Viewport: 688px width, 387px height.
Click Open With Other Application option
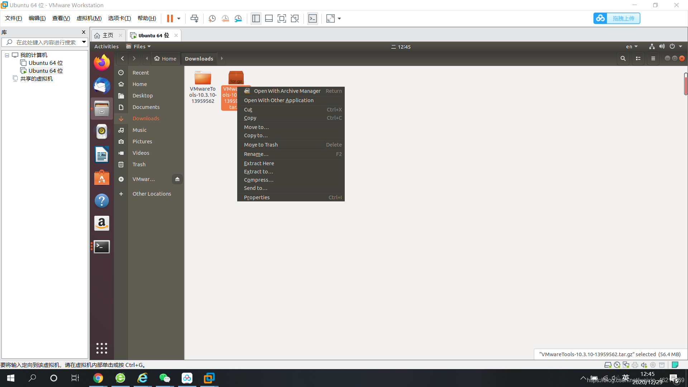(278, 100)
